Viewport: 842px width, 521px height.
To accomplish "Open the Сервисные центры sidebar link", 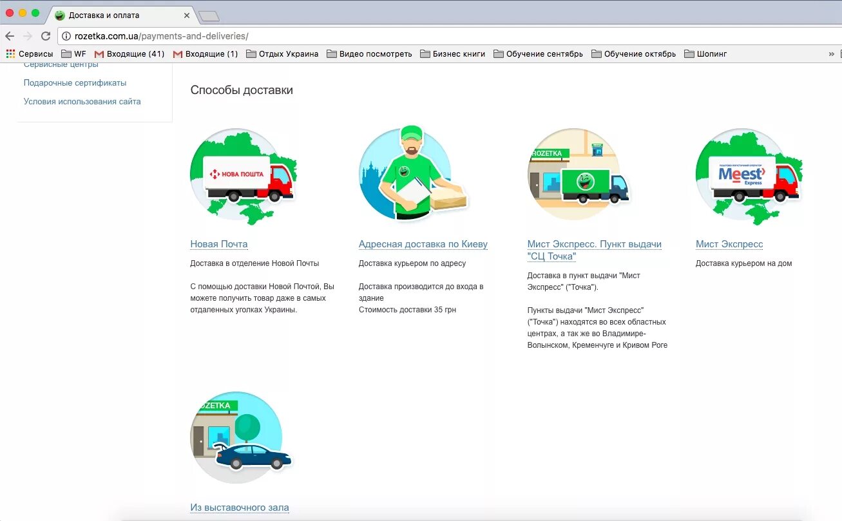I will [61, 64].
